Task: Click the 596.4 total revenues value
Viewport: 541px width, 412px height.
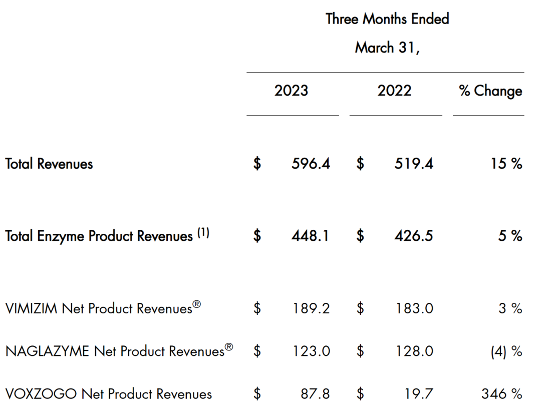Action: 311,164
